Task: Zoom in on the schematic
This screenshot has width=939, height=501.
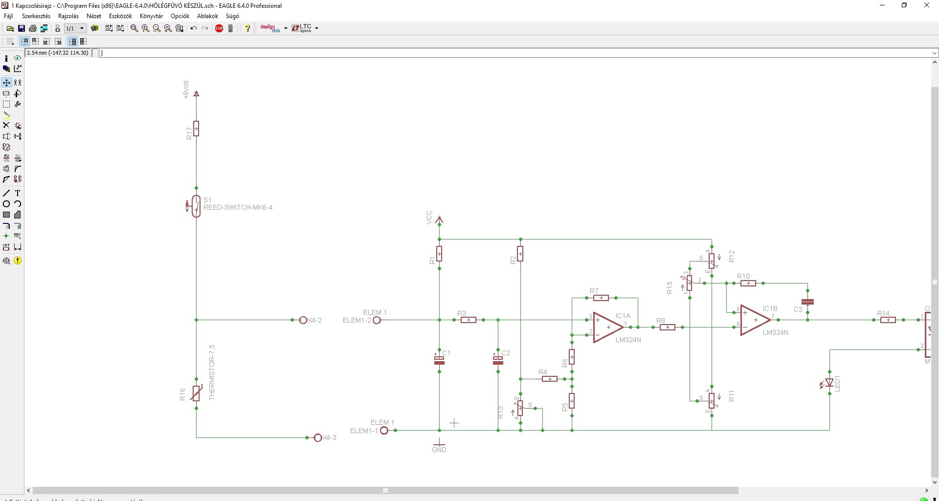Action: coord(146,28)
